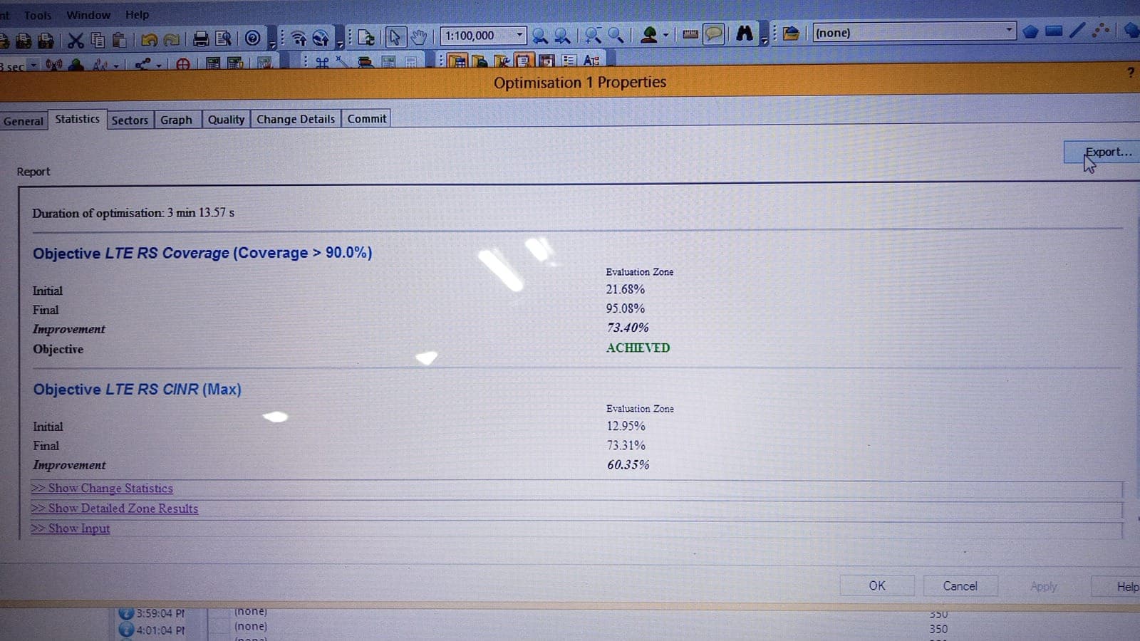The image size is (1140, 641).
Task: Open the (none) vector layer dropdown
Action: point(1008,31)
